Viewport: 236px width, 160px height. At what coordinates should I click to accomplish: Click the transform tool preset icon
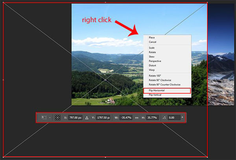44,117
